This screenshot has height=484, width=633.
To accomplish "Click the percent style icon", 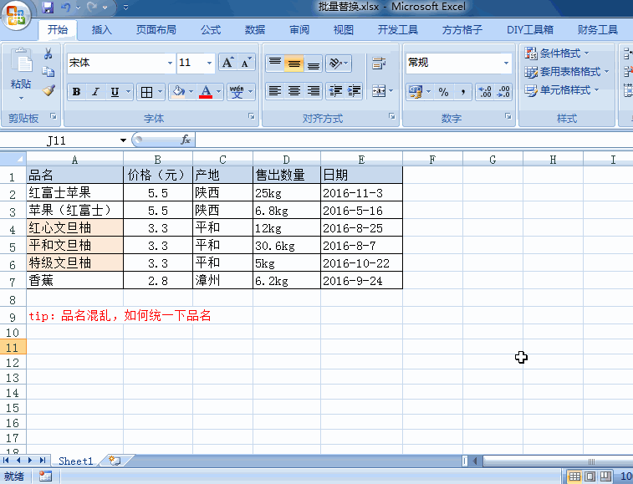I will [443, 91].
